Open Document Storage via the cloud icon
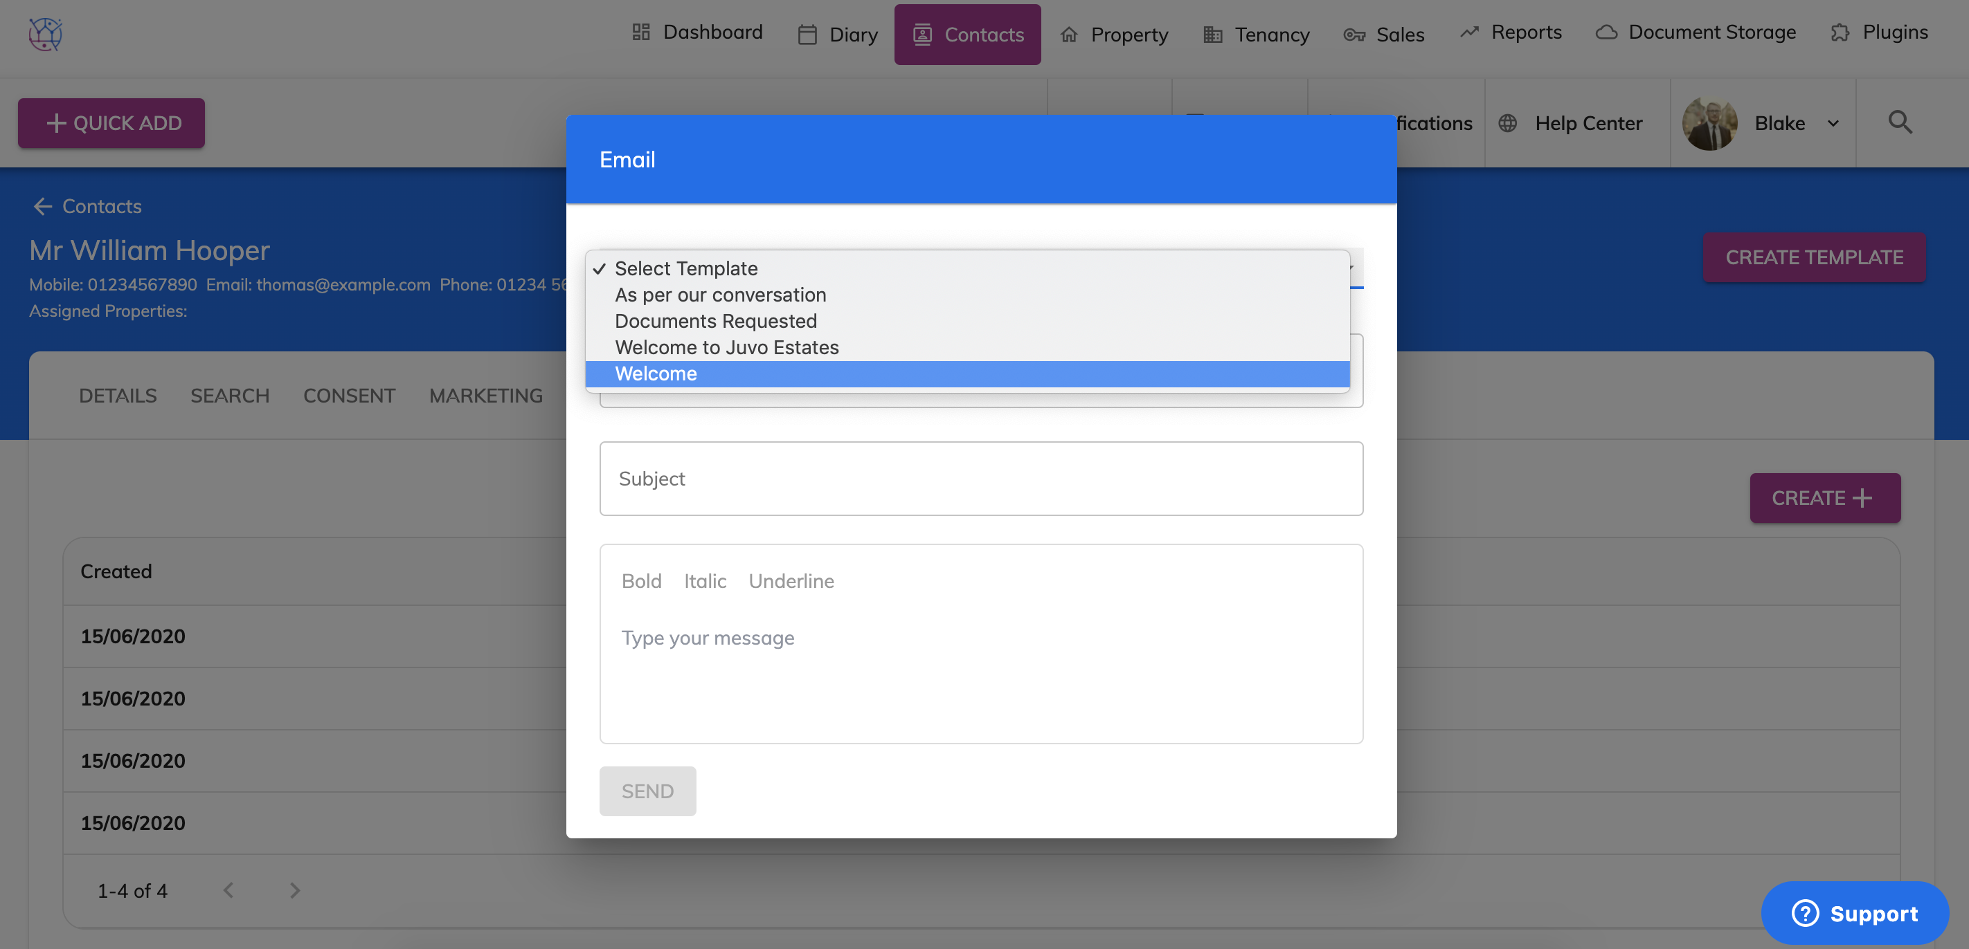Screen dimensions: 1969x949 1607,32
